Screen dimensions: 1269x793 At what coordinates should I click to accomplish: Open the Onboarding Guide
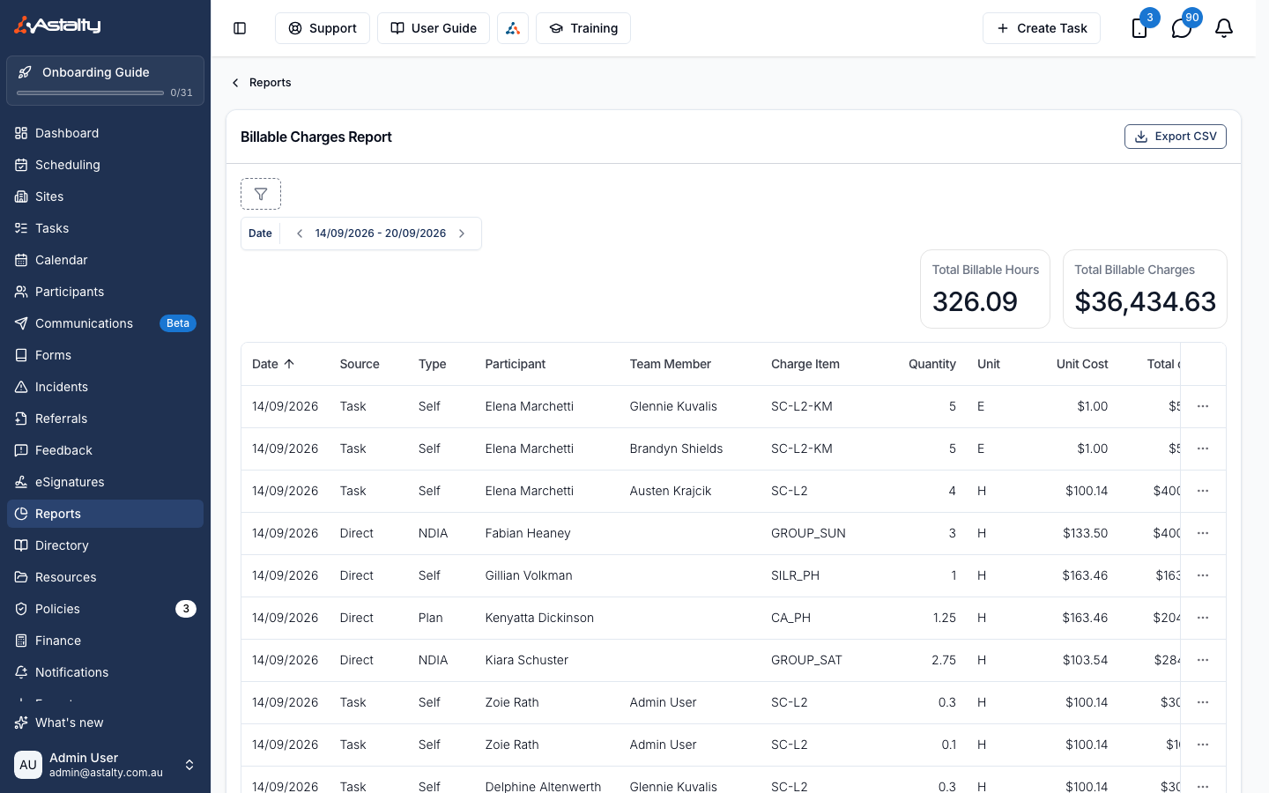(x=105, y=80)
